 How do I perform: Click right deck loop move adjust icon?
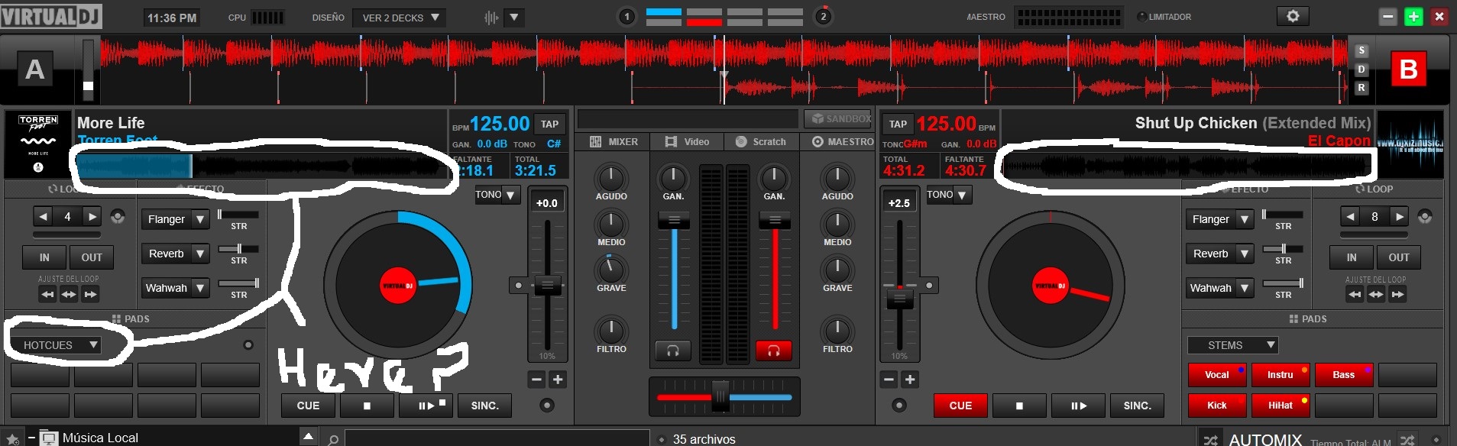click(x=1376, y=294)
